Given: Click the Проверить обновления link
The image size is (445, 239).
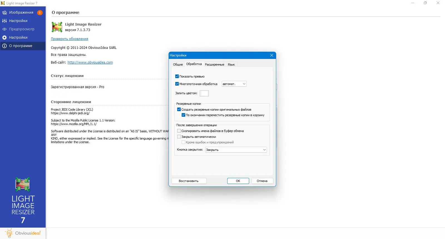Looking at the screenshot, I should tap(70, 39).
